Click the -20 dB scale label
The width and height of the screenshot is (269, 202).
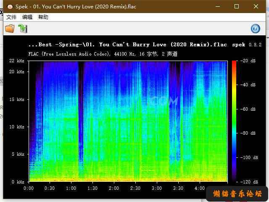click(x=248, y=61)
